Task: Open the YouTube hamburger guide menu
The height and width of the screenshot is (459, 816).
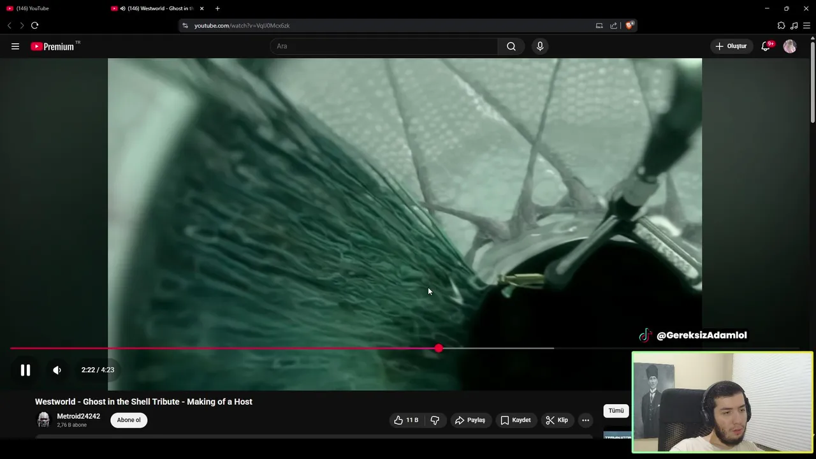Action: point(15,47)
